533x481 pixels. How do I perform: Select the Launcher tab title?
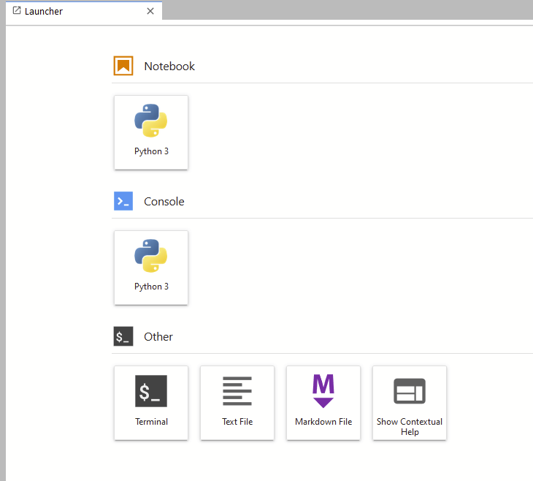click(x=44, y=12)
